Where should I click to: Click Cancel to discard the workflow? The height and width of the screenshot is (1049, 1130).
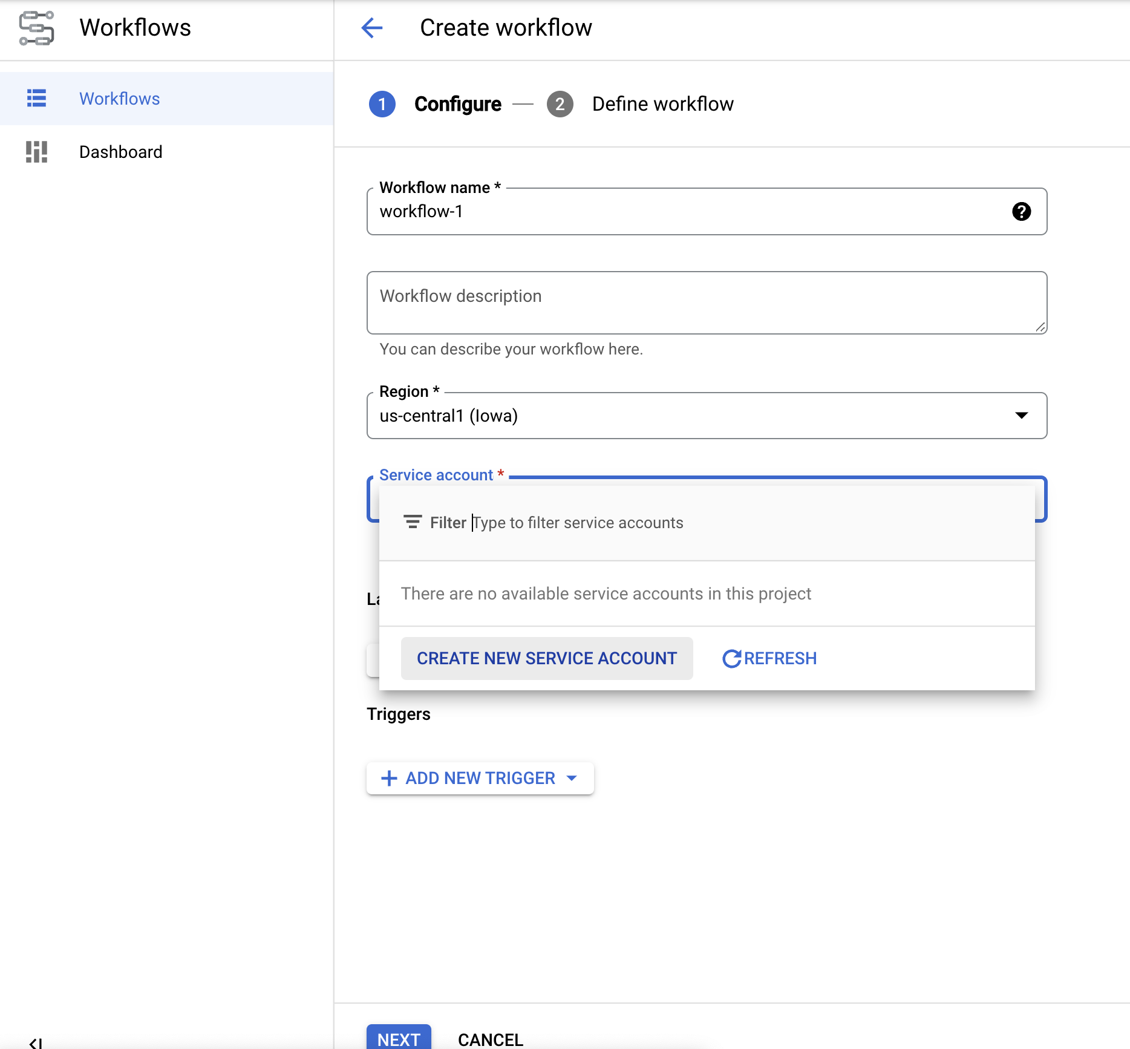(x=490, y=1039)
